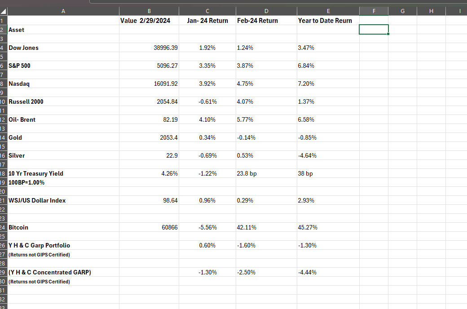Select the 'Nasdaq' cell

click(63, 84)
